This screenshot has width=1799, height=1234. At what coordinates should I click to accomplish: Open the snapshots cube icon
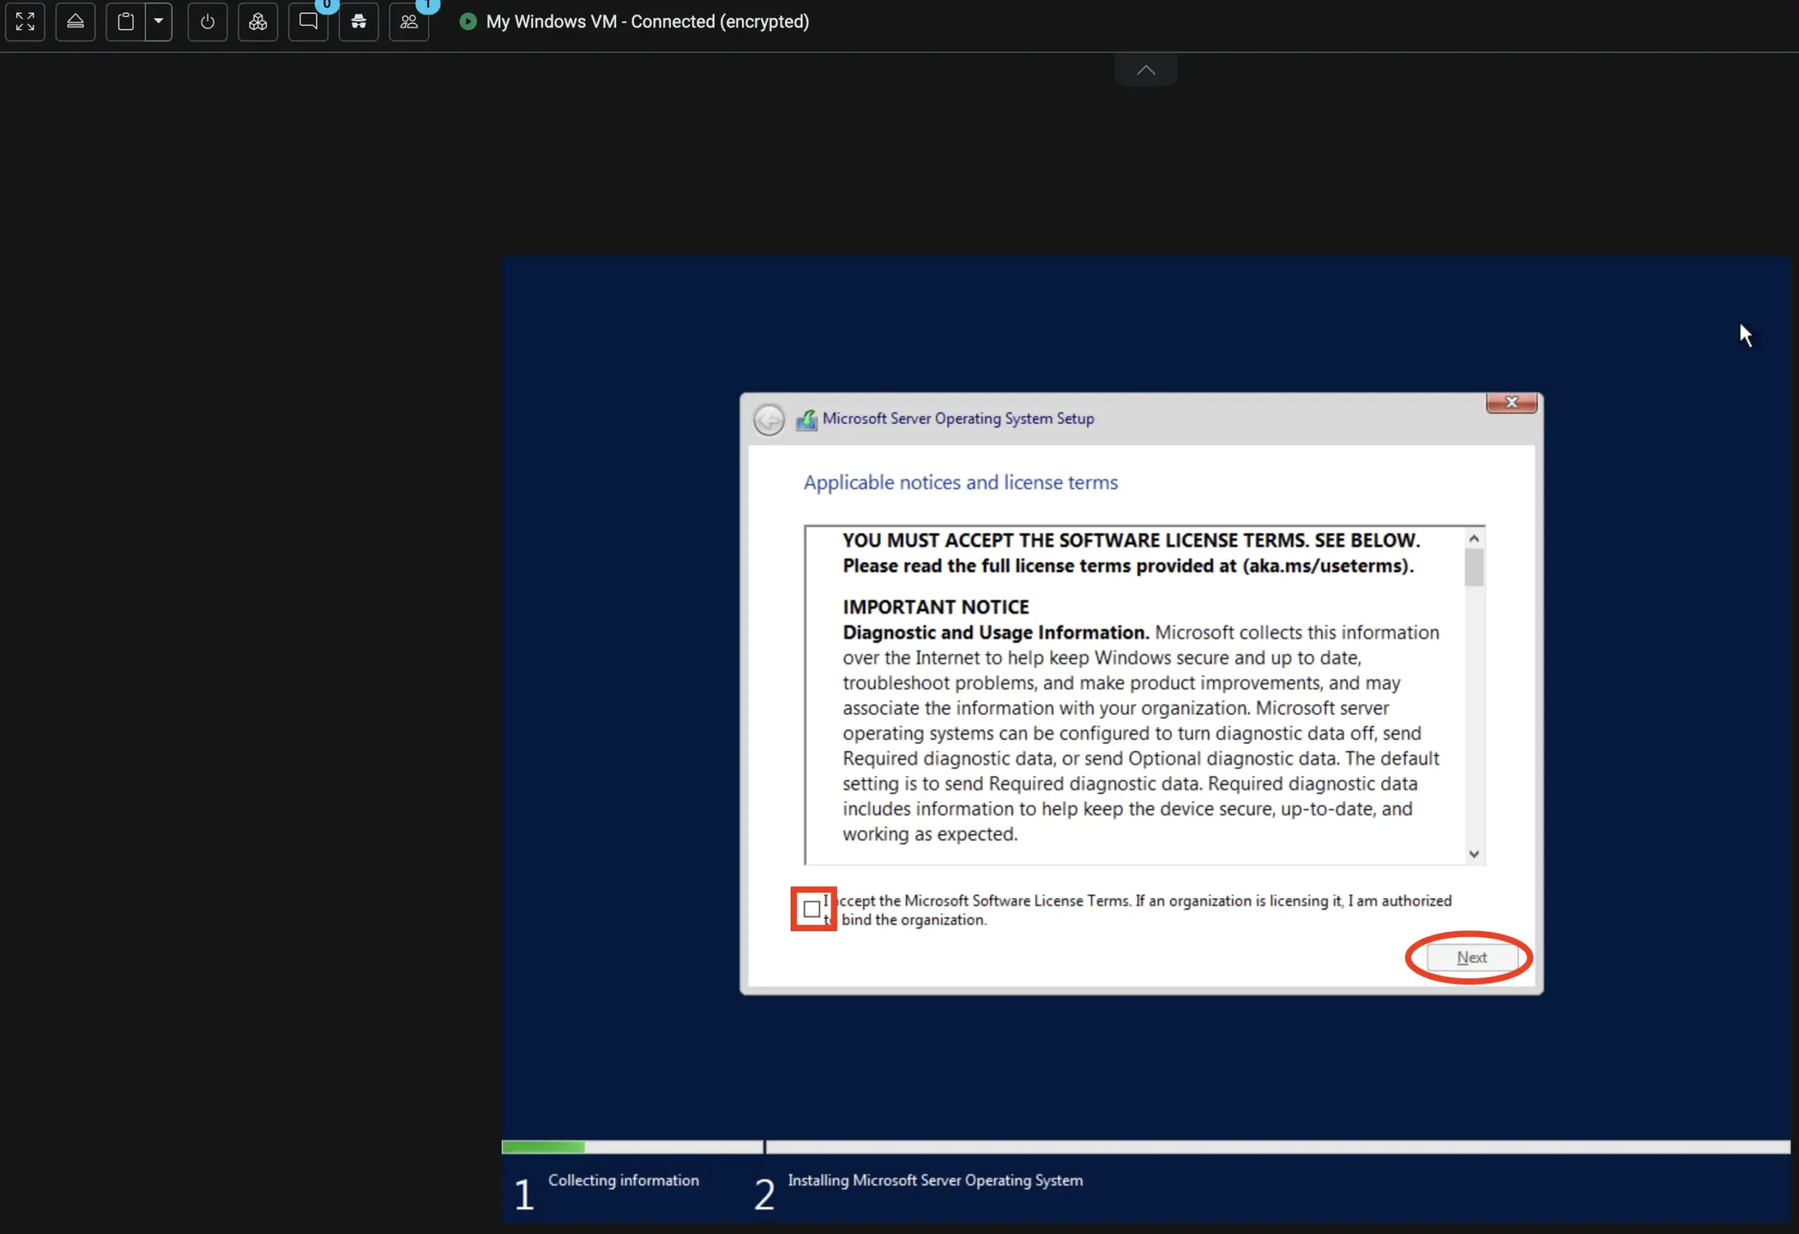258,22
